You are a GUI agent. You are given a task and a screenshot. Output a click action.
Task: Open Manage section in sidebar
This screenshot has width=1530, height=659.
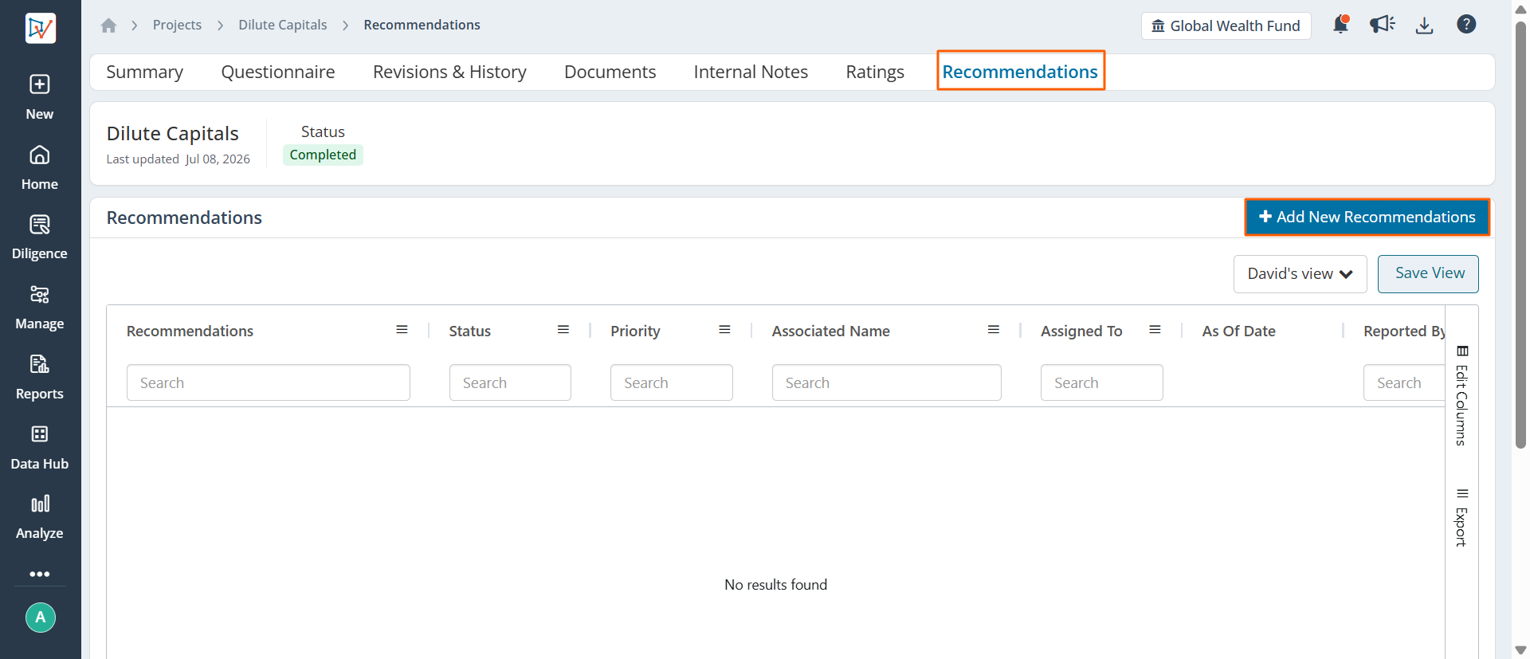coord(40,307)
